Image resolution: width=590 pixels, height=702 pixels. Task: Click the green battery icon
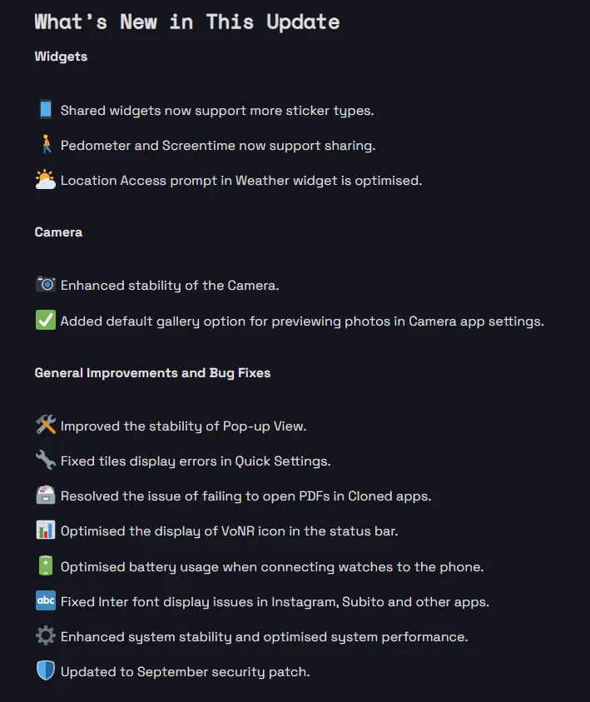(46, 566)
